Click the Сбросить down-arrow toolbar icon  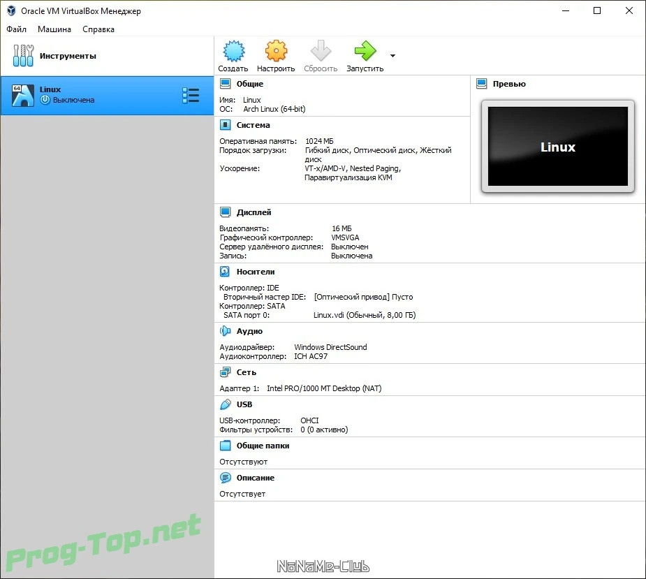(321, 51)
